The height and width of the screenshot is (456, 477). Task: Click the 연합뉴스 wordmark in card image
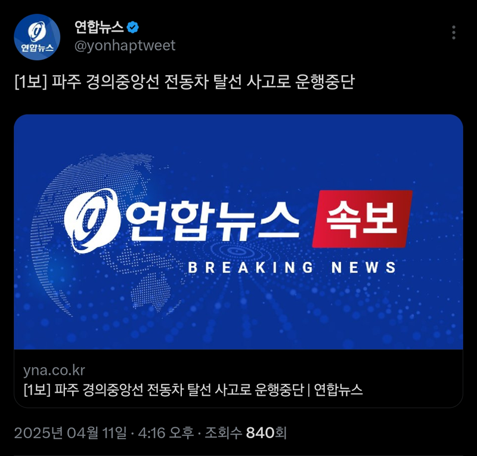coord(211,220)
